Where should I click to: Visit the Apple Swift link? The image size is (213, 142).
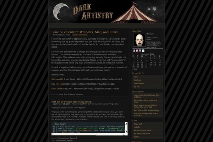[138, 124]
